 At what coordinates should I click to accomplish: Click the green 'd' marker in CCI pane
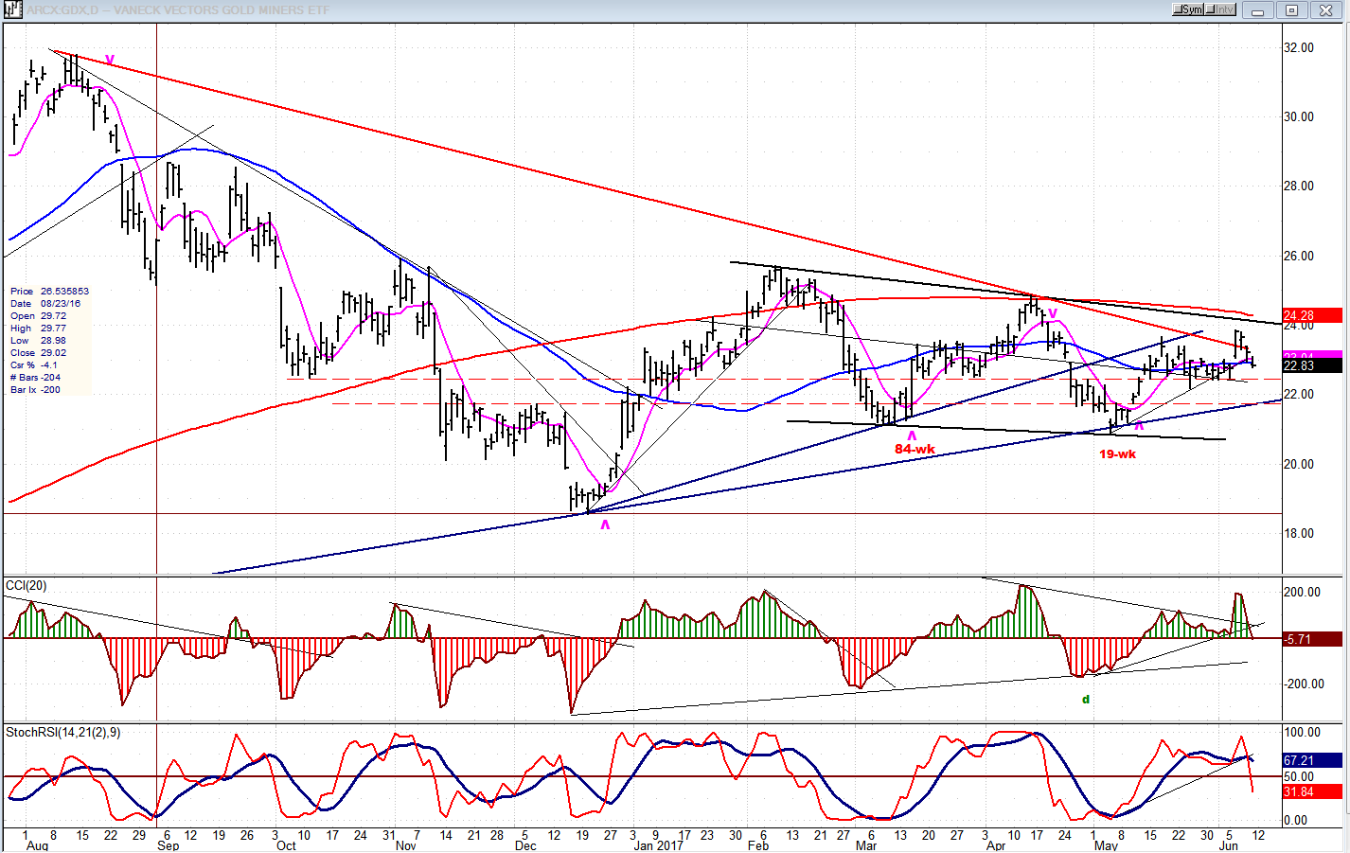coord(1086,700)
